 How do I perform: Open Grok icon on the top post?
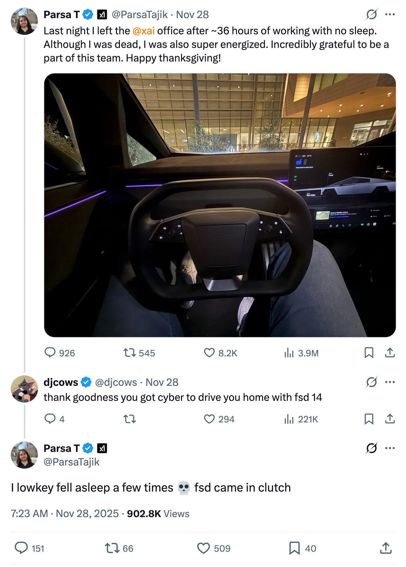pyautogui.click(x=371, y=14)
